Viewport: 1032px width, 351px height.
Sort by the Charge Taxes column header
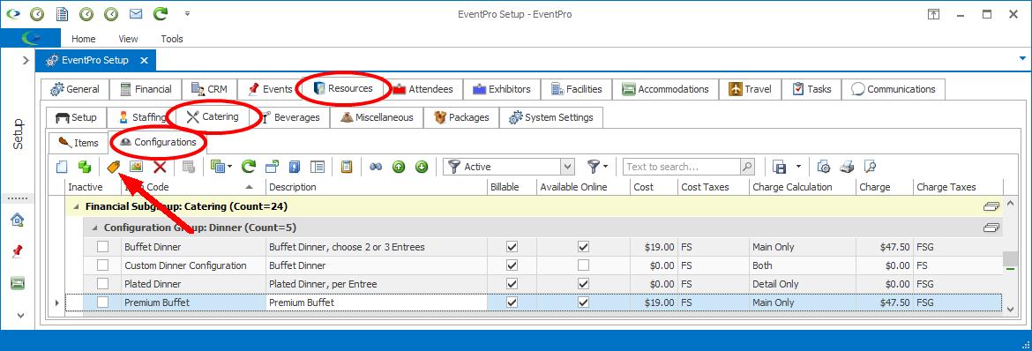[957, 187]
